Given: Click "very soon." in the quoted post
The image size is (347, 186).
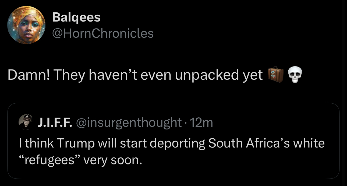Looking at the screenshot, I should click(113, 161).
